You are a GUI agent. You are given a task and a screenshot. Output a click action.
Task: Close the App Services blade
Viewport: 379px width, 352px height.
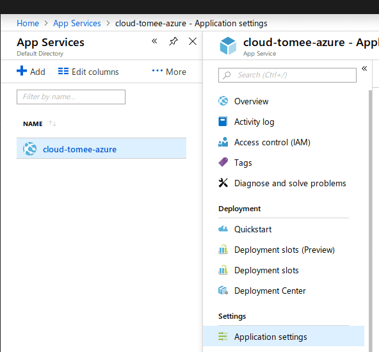click(x=193, y=42)
